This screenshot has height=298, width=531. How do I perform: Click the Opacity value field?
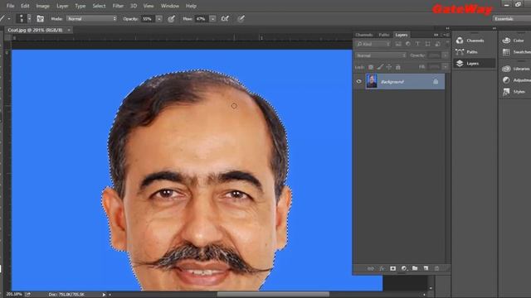(148, 18)
